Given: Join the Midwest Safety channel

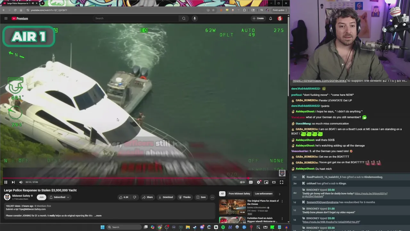Looking at the screenshot, I should point(41,197).
